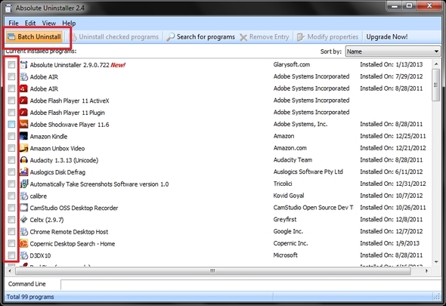Enable the calibre program checkbox
Screen dimensions: 446x306
click(11, 196)
